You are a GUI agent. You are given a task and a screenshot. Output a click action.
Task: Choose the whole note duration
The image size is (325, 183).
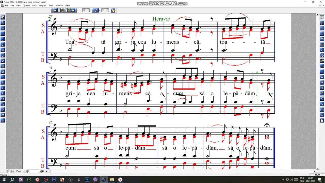[x=3, y=34]
